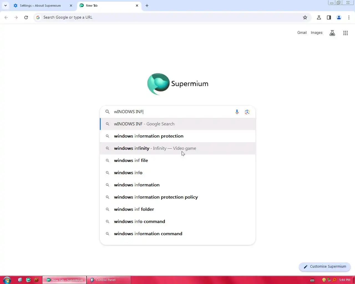The width and height of the screenshot is (355, 284).
Task: Pick suggestion windows inf file
Action: pos(177,161)
